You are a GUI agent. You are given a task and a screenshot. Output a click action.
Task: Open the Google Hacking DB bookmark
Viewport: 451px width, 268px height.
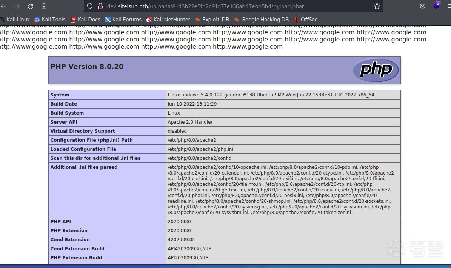261,20
